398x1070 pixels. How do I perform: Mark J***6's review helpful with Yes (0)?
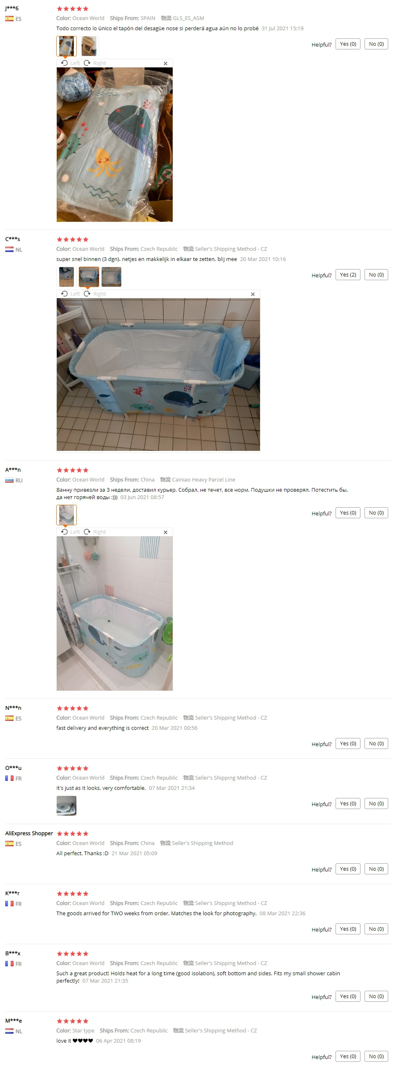point(348,44)
